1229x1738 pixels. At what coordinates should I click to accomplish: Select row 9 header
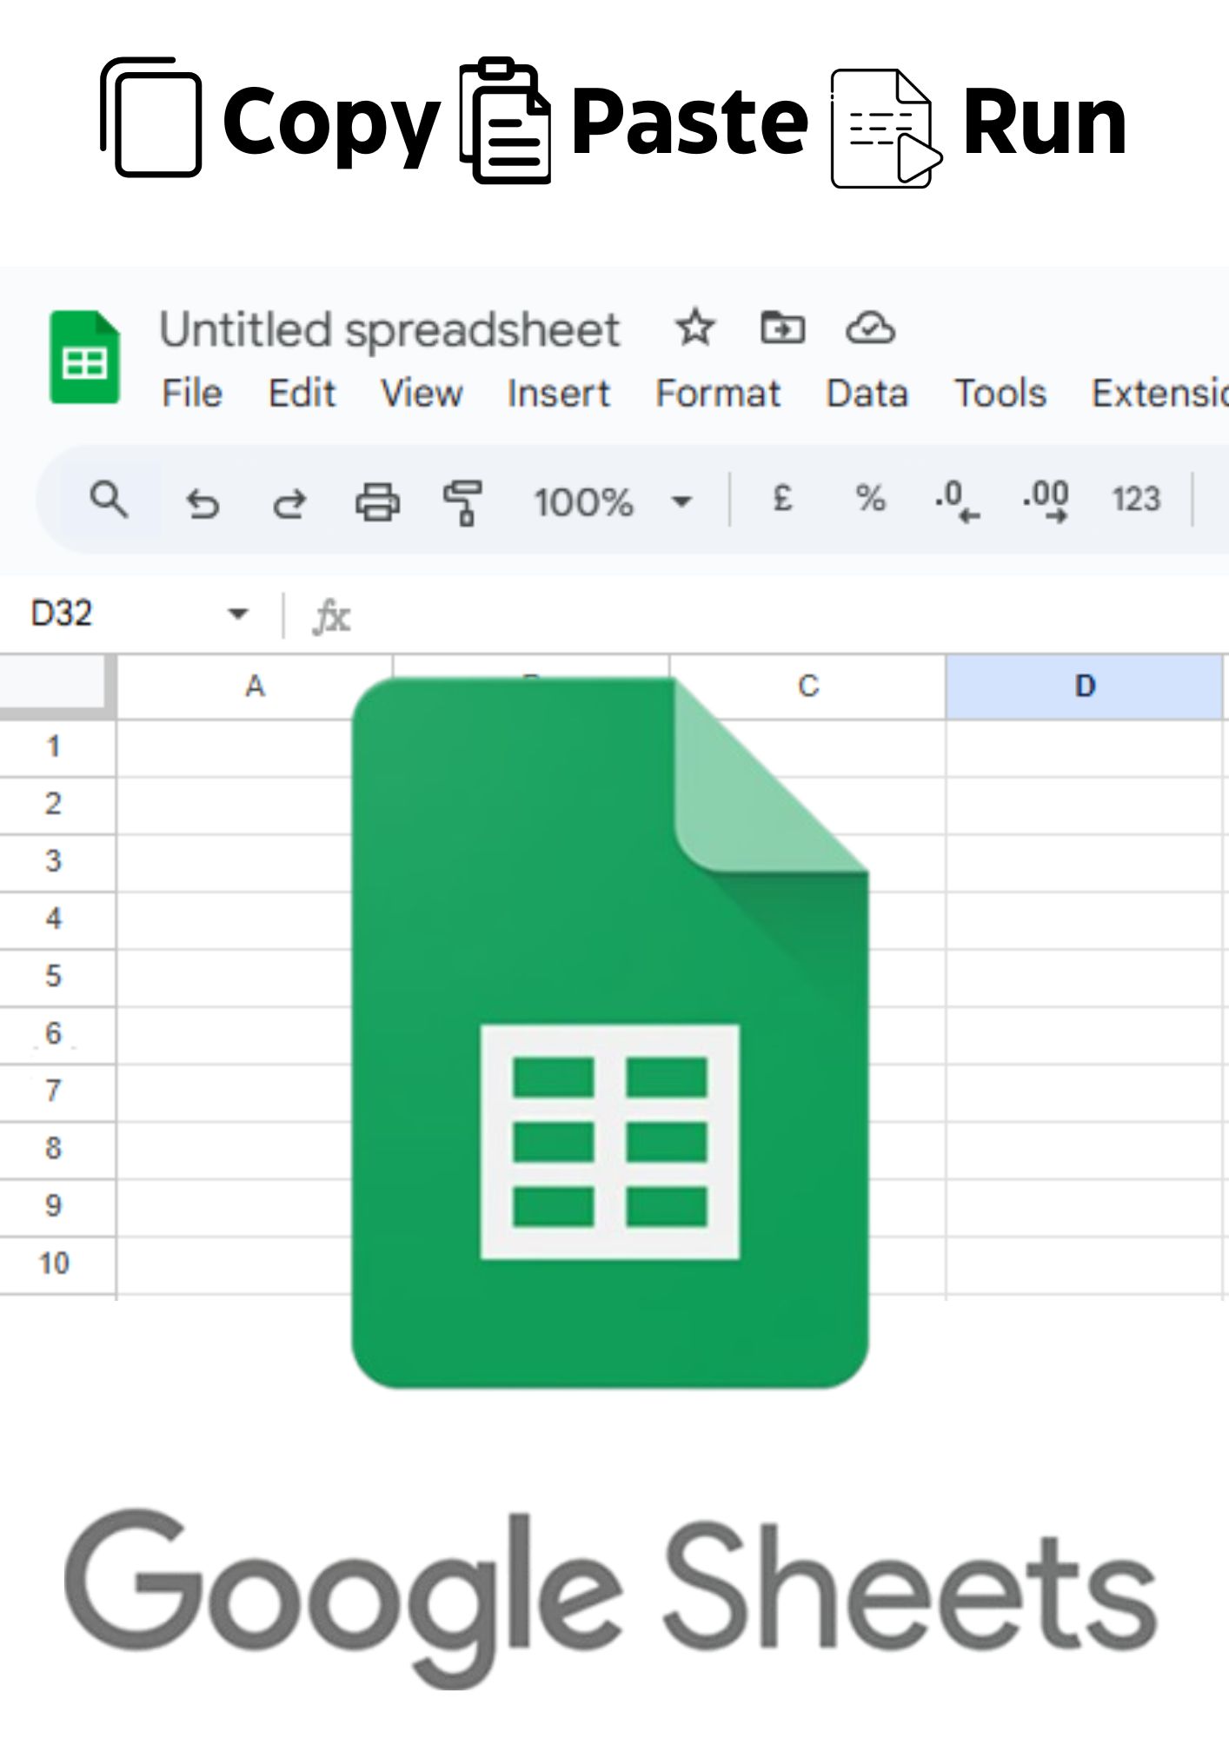[x=57, y=1206]
